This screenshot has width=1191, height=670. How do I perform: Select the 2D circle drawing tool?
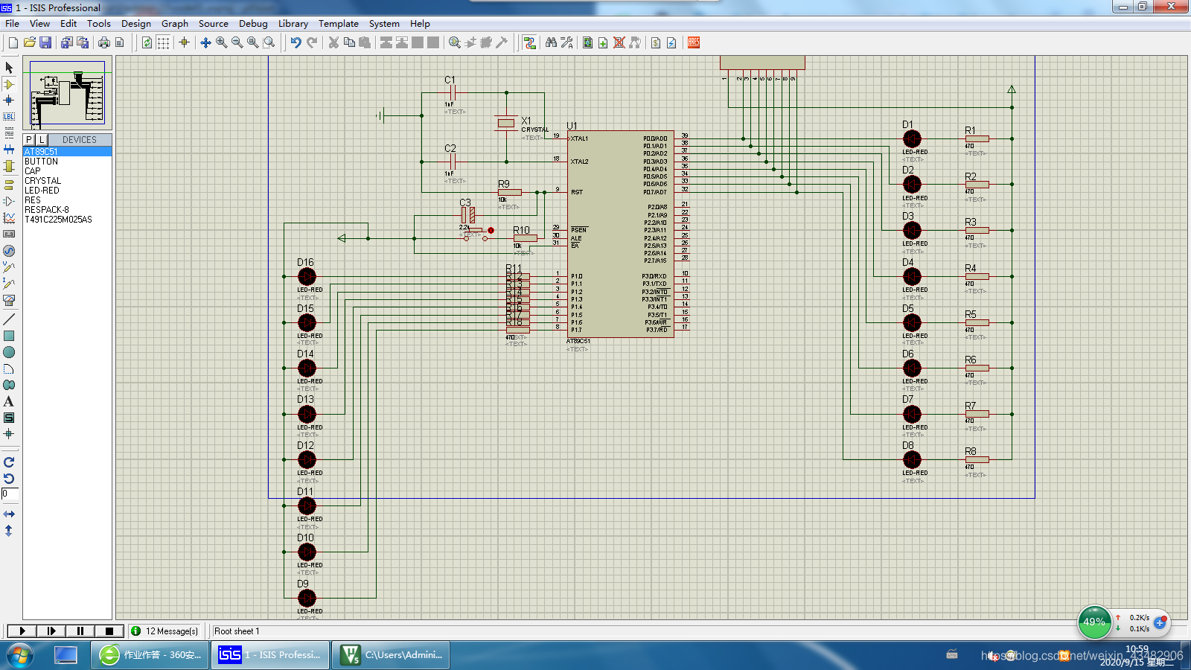pos(9,352)
